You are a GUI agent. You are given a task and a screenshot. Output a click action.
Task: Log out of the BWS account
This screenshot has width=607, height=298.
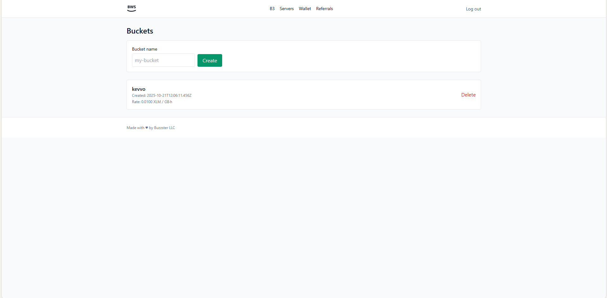point(473,9)
